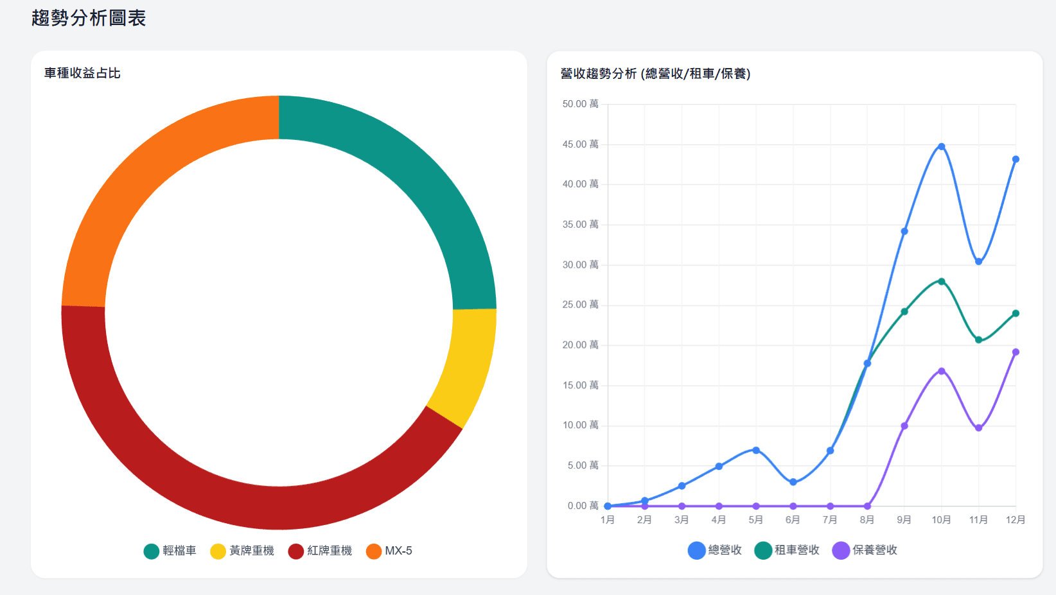
Task: Toggle the 總營收 line legend
Action: pos(715,550)
